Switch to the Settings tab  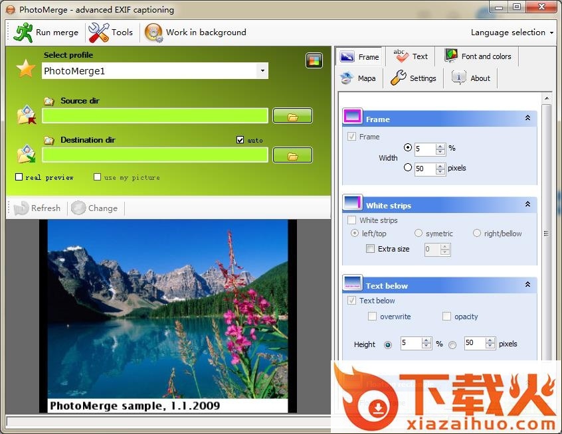(x=413, y=78)
